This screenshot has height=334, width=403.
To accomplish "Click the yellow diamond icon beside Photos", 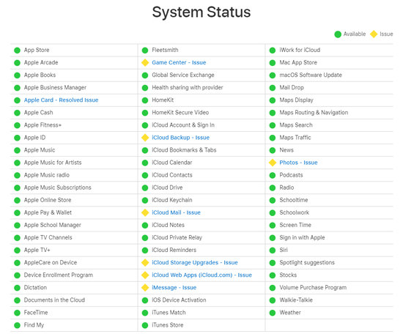I will [x=273, y=163].
